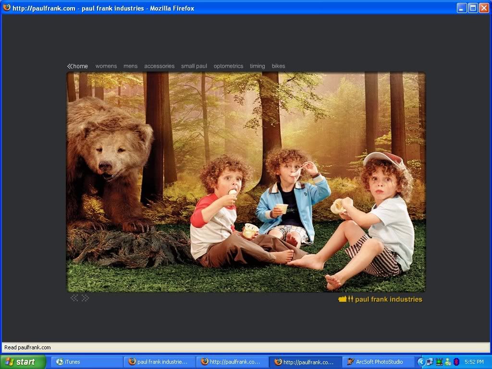Switch to iTunes in the taskbar

tap(86, 362)
